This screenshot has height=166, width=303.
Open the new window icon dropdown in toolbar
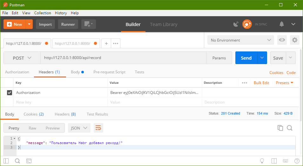(x=89, y=24)
